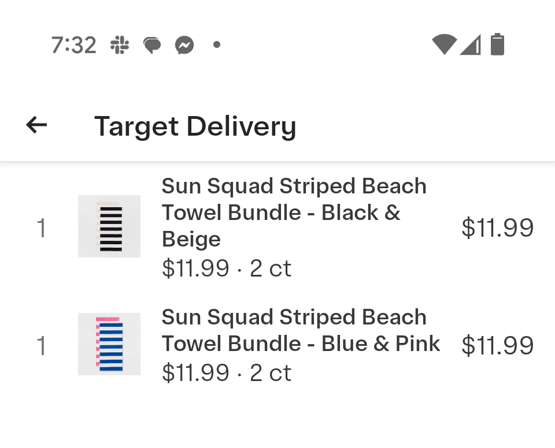The width and height of the screenshot is (555, 448).
Task: Tap '$11.99 · 2 ct' under Blue & Pink
Action: pyautogui.click(x=227, y=372)
